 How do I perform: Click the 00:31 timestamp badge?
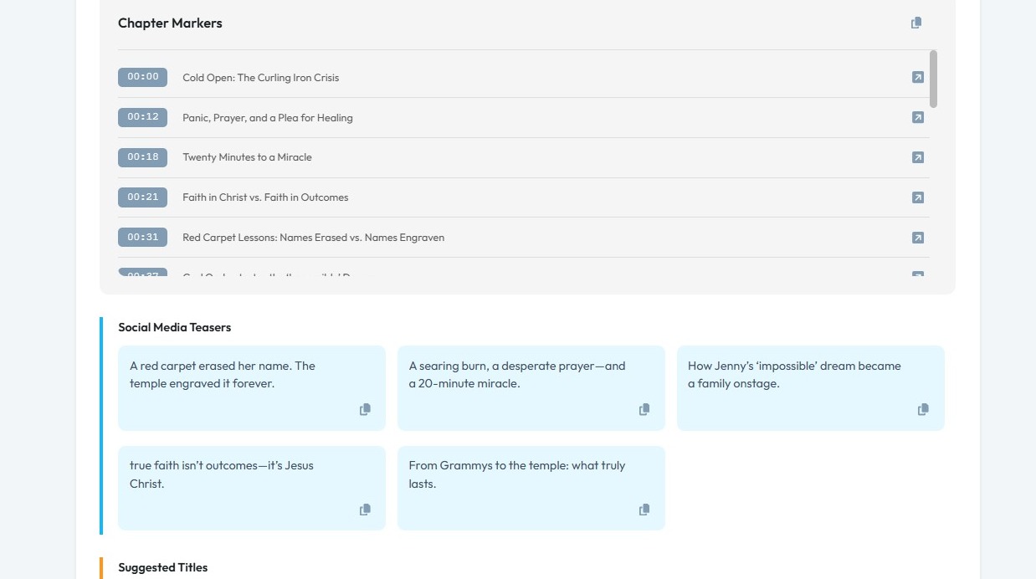click(142, 238)
